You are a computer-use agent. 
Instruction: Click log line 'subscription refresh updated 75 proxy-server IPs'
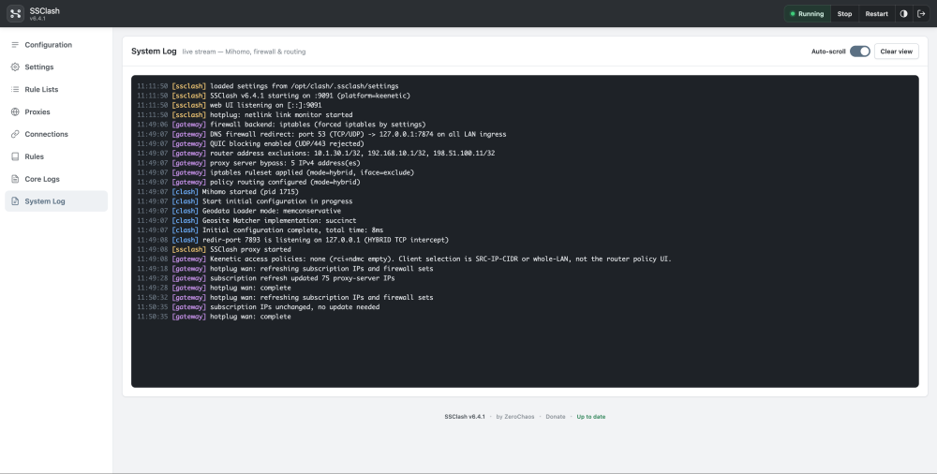point(266,278)
